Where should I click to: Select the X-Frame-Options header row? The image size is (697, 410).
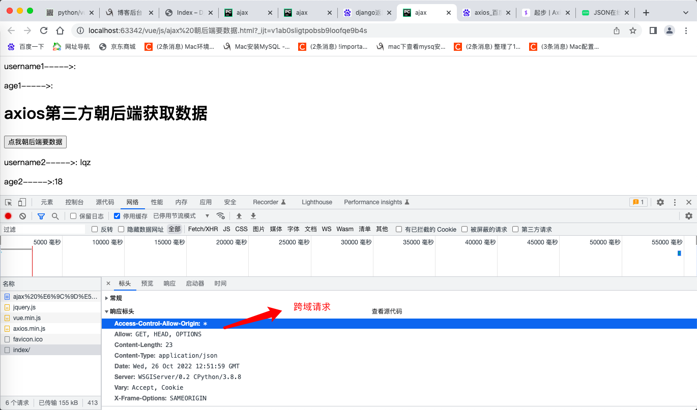(399, 398)
